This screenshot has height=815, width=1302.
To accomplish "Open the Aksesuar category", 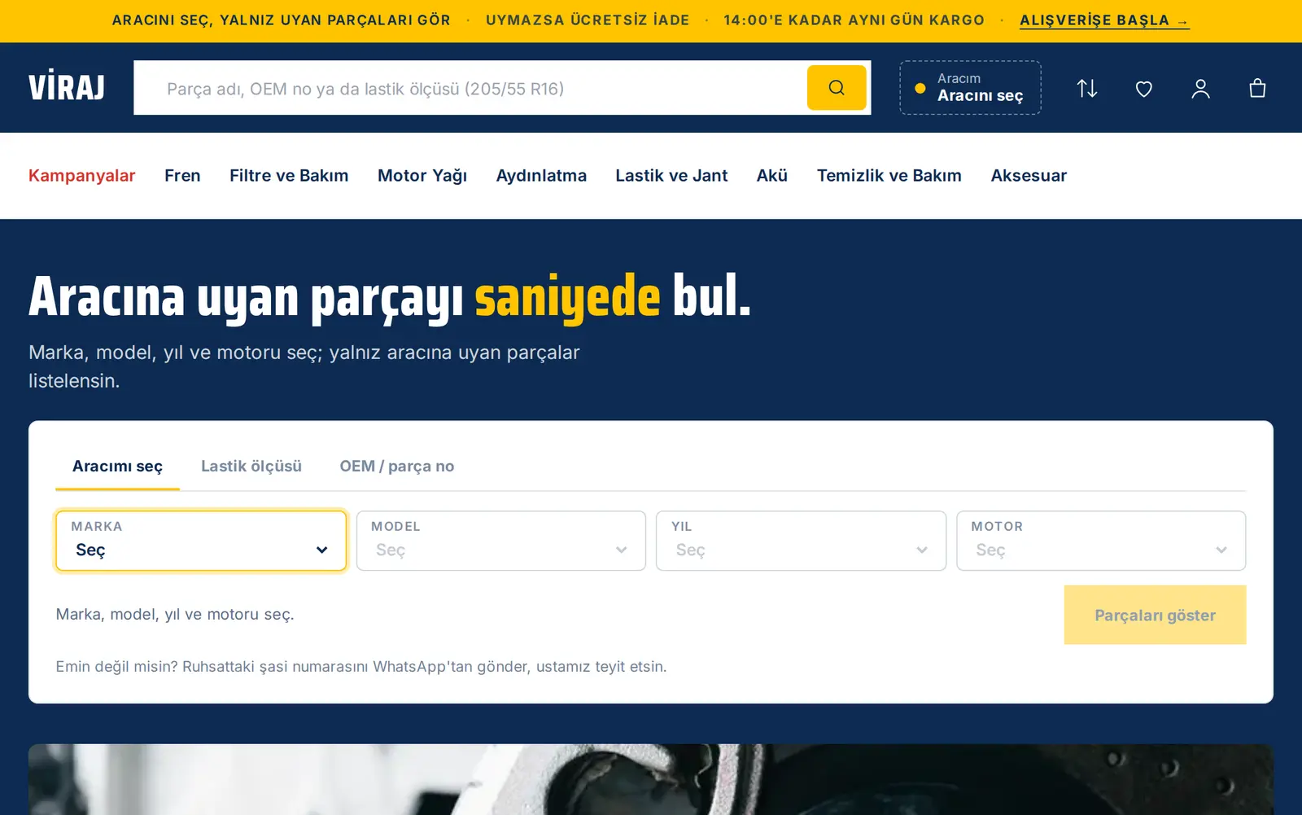I will click(x=1029, y=176).
